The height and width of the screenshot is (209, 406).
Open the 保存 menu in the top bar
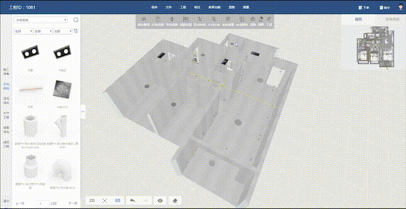pos(154,7)
